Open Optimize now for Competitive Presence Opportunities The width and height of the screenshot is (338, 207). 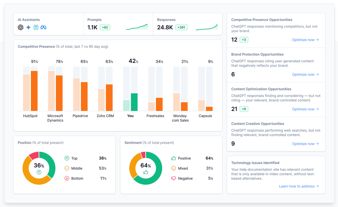coord(306,40)
